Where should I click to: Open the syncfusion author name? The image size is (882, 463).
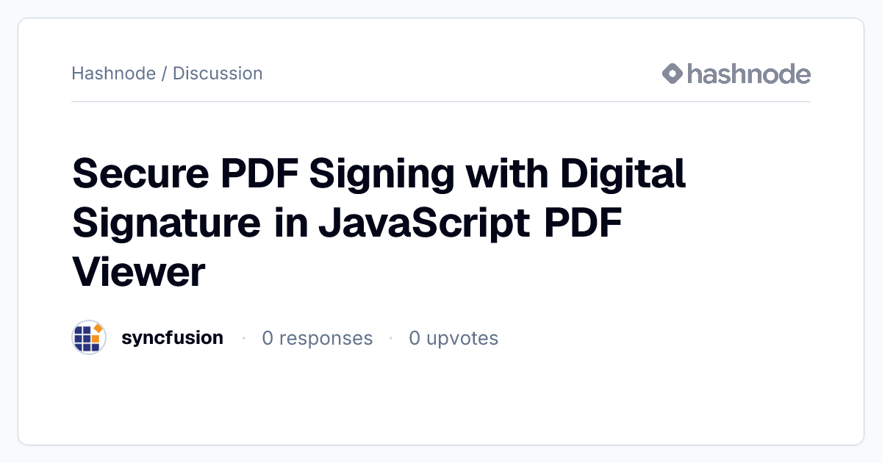(172, 338)
